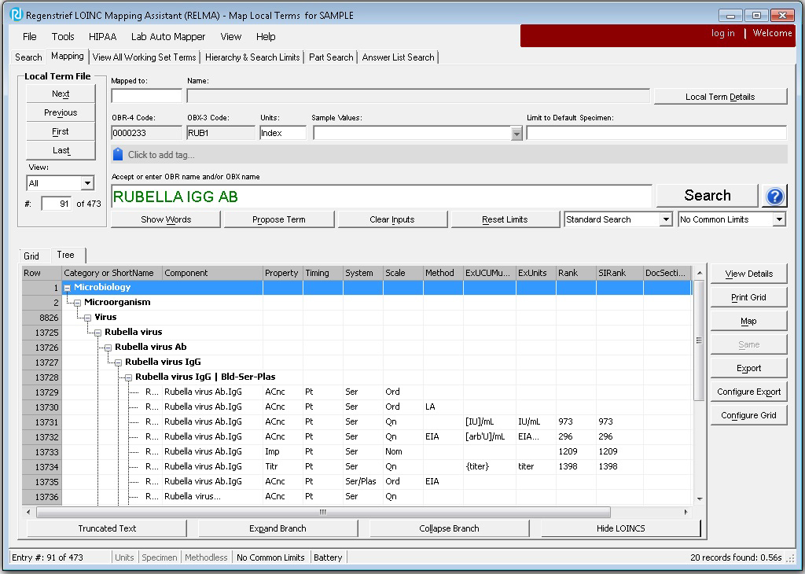Toggle the Units status bar item
Viewport: 805px width, 574px height.
(124, 557)
